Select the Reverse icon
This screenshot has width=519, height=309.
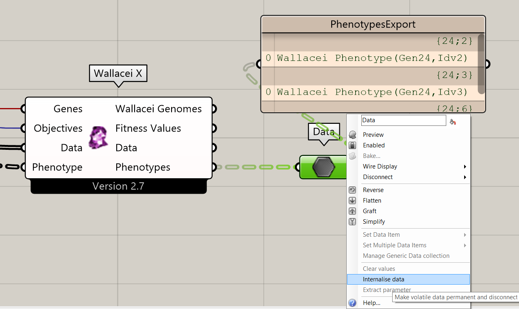point(352,190)
